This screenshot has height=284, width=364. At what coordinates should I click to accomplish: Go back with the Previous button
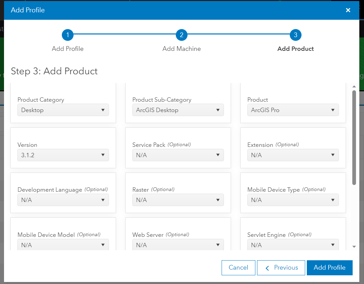pos(281,268)
